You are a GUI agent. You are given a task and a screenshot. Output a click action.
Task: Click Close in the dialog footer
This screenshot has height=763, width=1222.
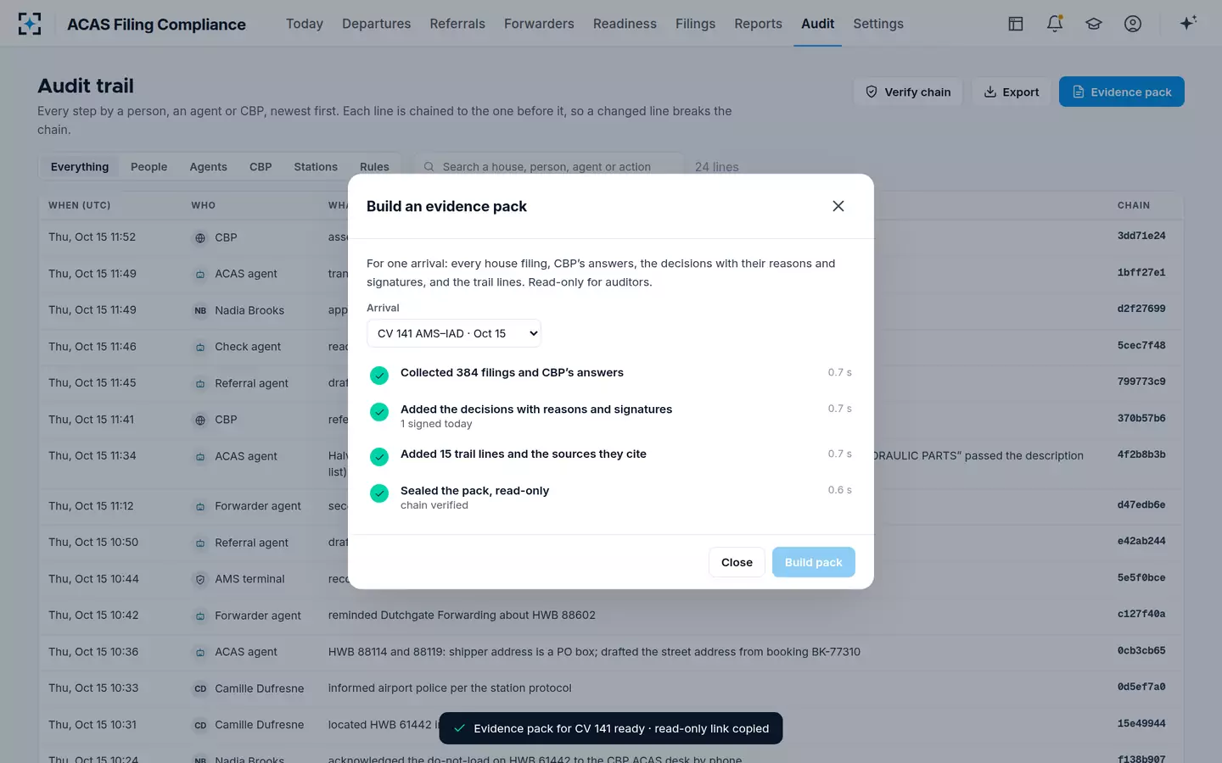pos(737,562)
